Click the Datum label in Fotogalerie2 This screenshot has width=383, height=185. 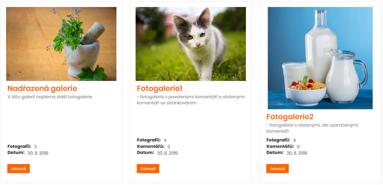pyautogui.click(x=275, y=152)
